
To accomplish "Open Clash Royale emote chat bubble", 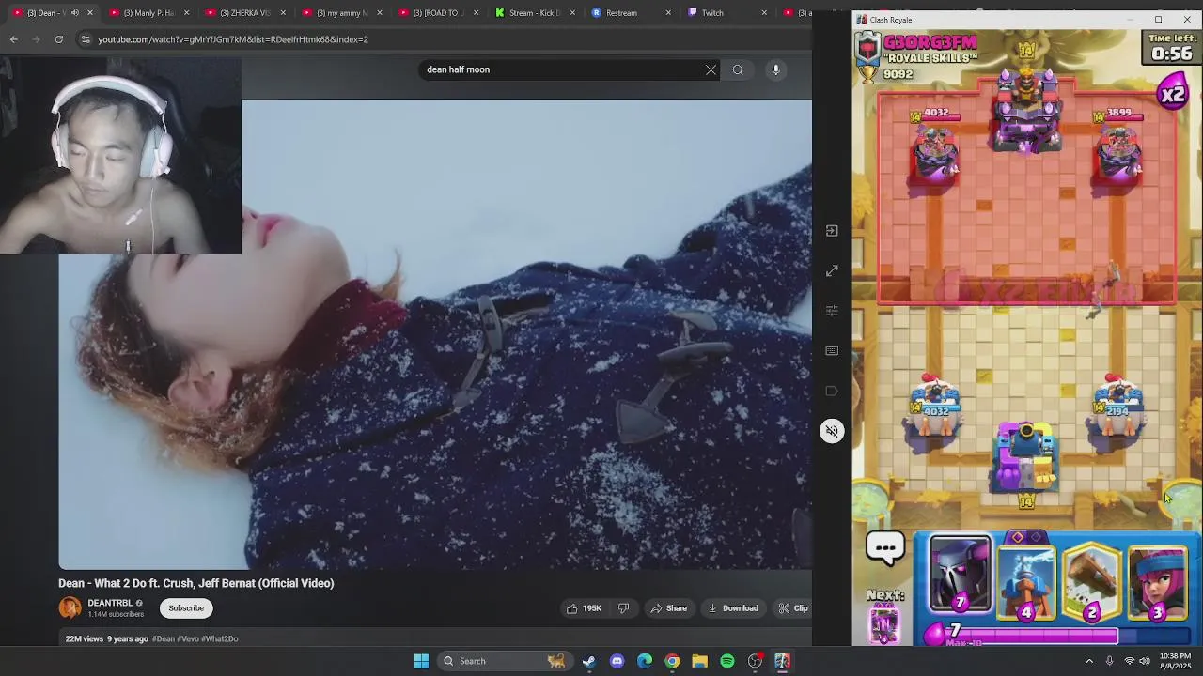I will (885, 547).
